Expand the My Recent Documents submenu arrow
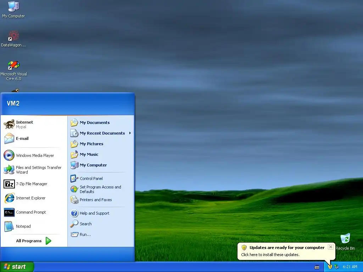Image resolution: width=363 pixels, height=272 pixels. click(x=130, y=133)
